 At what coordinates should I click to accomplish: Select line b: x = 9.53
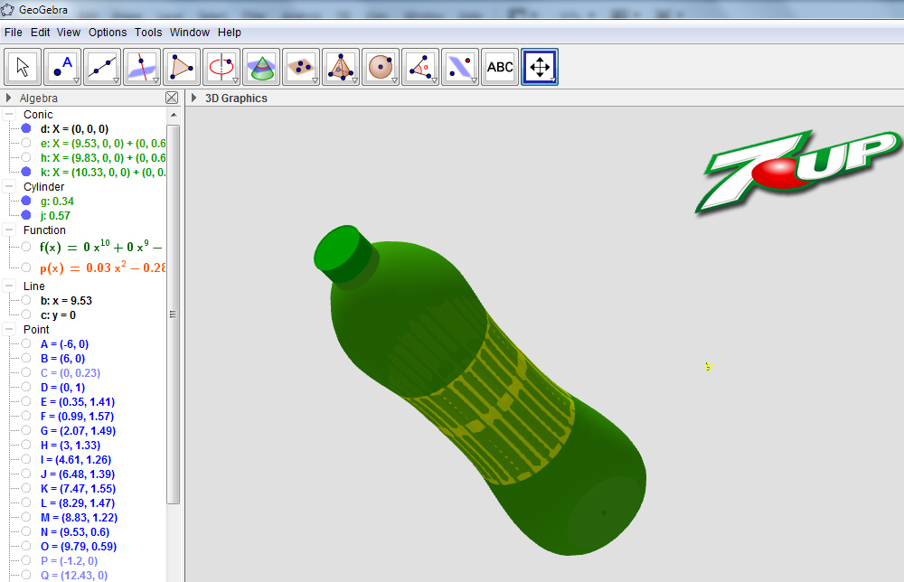(x=66, y=300)
